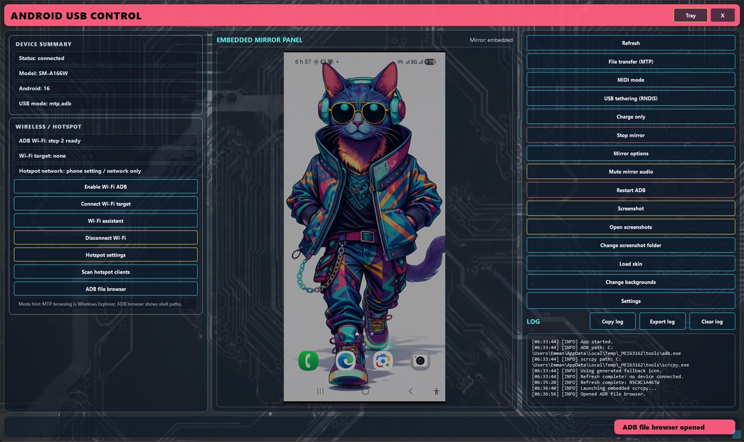744x442 pixels.
Task: Click the 'EMBEDDED MIRROR PANEL' heading
Action: [260, 40]
